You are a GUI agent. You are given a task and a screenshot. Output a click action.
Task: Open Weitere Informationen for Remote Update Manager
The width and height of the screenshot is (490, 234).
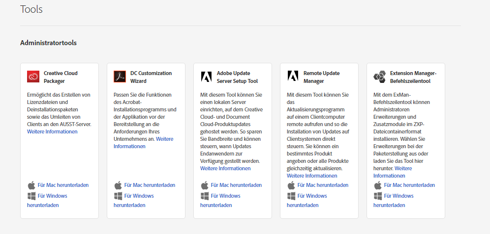click(x=312, y=176)
